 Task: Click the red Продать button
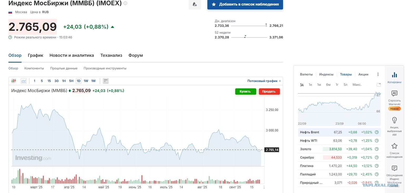(269, 92)
